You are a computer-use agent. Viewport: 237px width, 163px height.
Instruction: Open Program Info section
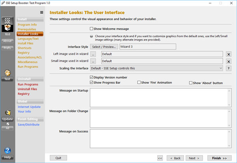(x=27, y=24)
